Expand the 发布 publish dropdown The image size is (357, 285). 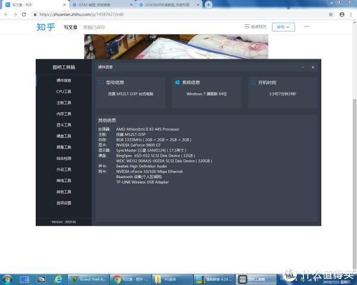tap(283, 27)
